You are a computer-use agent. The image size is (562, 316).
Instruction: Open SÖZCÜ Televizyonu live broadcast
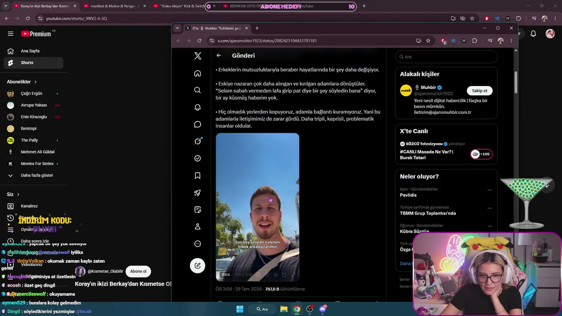pos(446,151)
